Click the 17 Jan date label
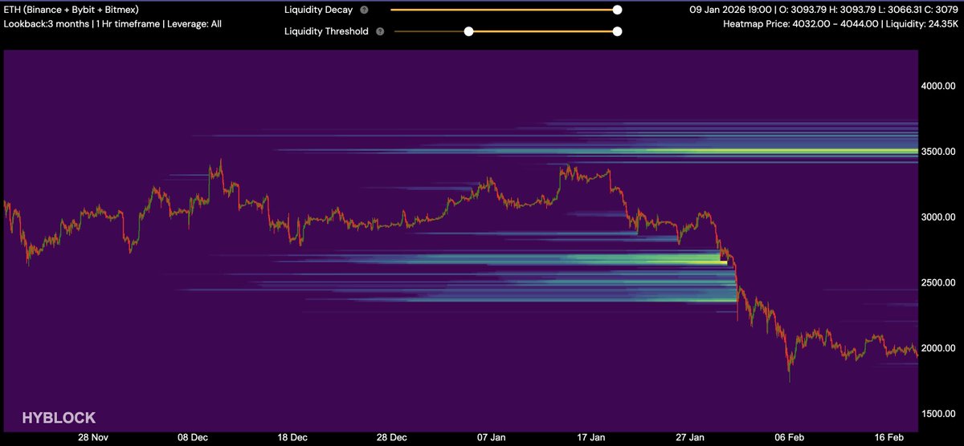 click(x=591, y=438)
